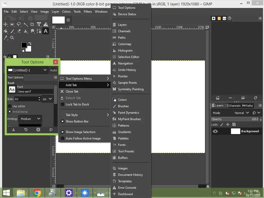Reset colors to default black and white

pos(23,50)
